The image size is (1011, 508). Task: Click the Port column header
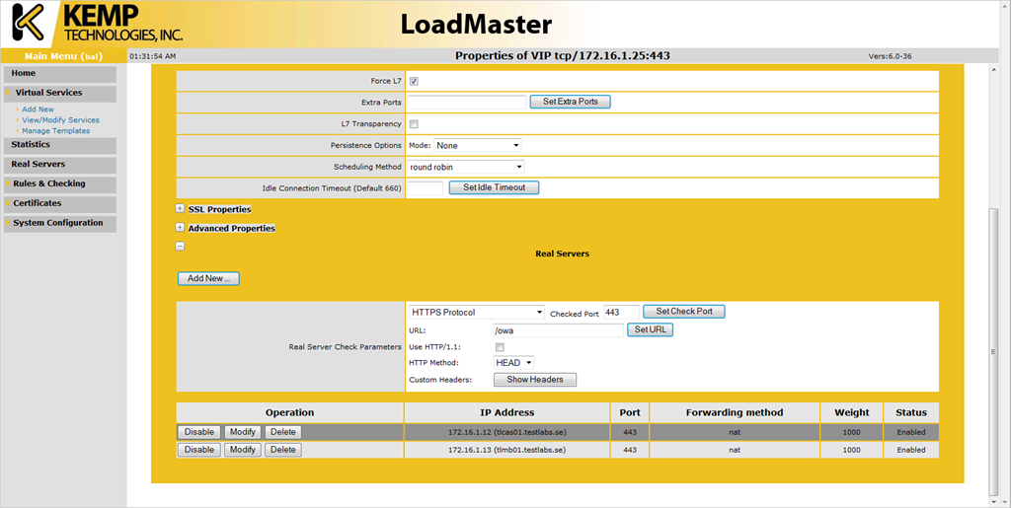coord(629,412)
